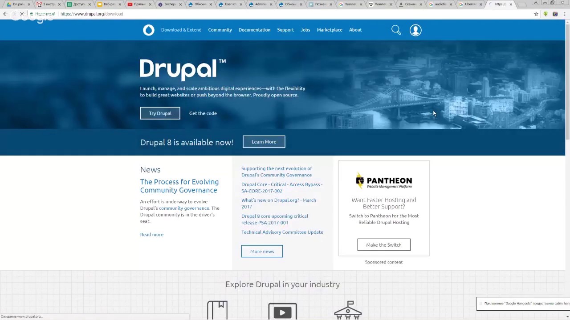Open Drupal Core Critical Access Bypass link
The height and width of the screenshot is (320, 570).
(282, 188)
